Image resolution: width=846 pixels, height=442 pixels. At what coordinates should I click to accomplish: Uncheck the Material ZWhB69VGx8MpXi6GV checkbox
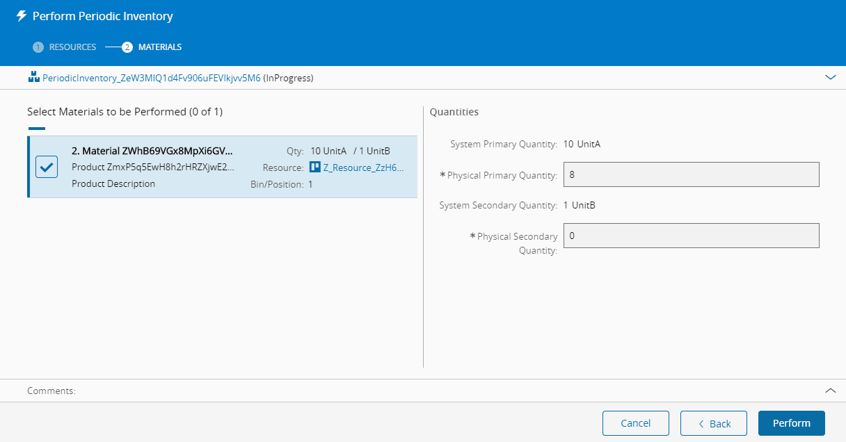[x=47, y=167]
